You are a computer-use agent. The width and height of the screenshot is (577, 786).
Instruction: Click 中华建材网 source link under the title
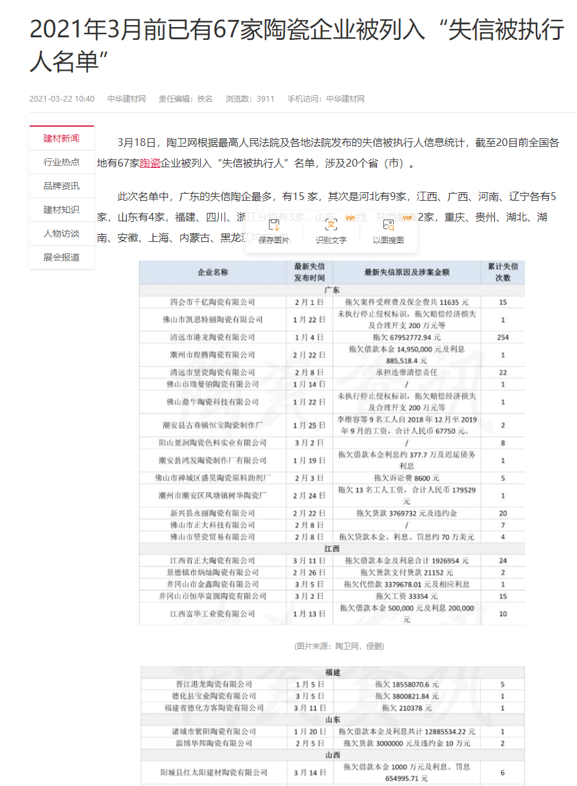pyautogui.click(x=127, y=99)
